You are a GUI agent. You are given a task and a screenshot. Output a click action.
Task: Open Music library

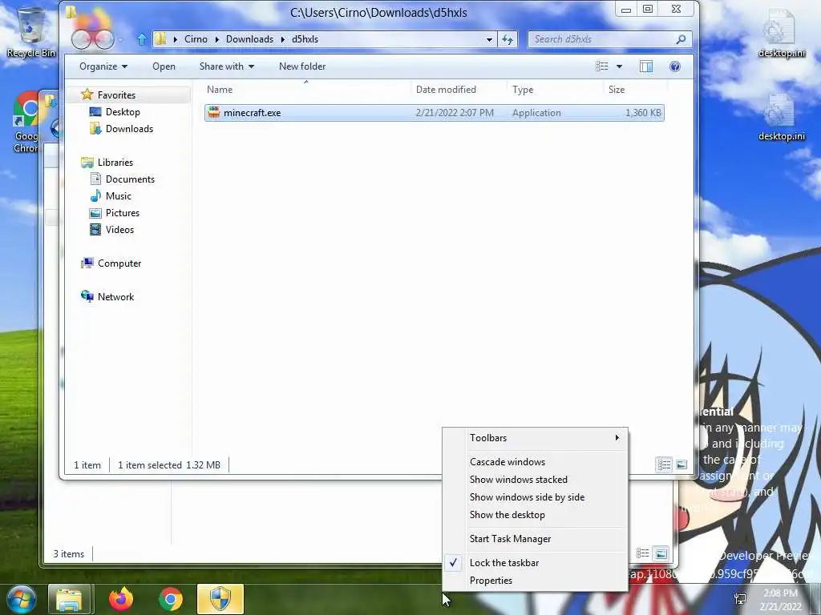(x=119, y=196)
